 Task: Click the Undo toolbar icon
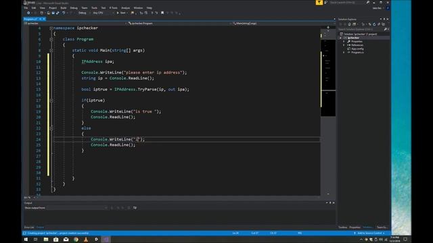pyautogui.click(x=64, y=13)
